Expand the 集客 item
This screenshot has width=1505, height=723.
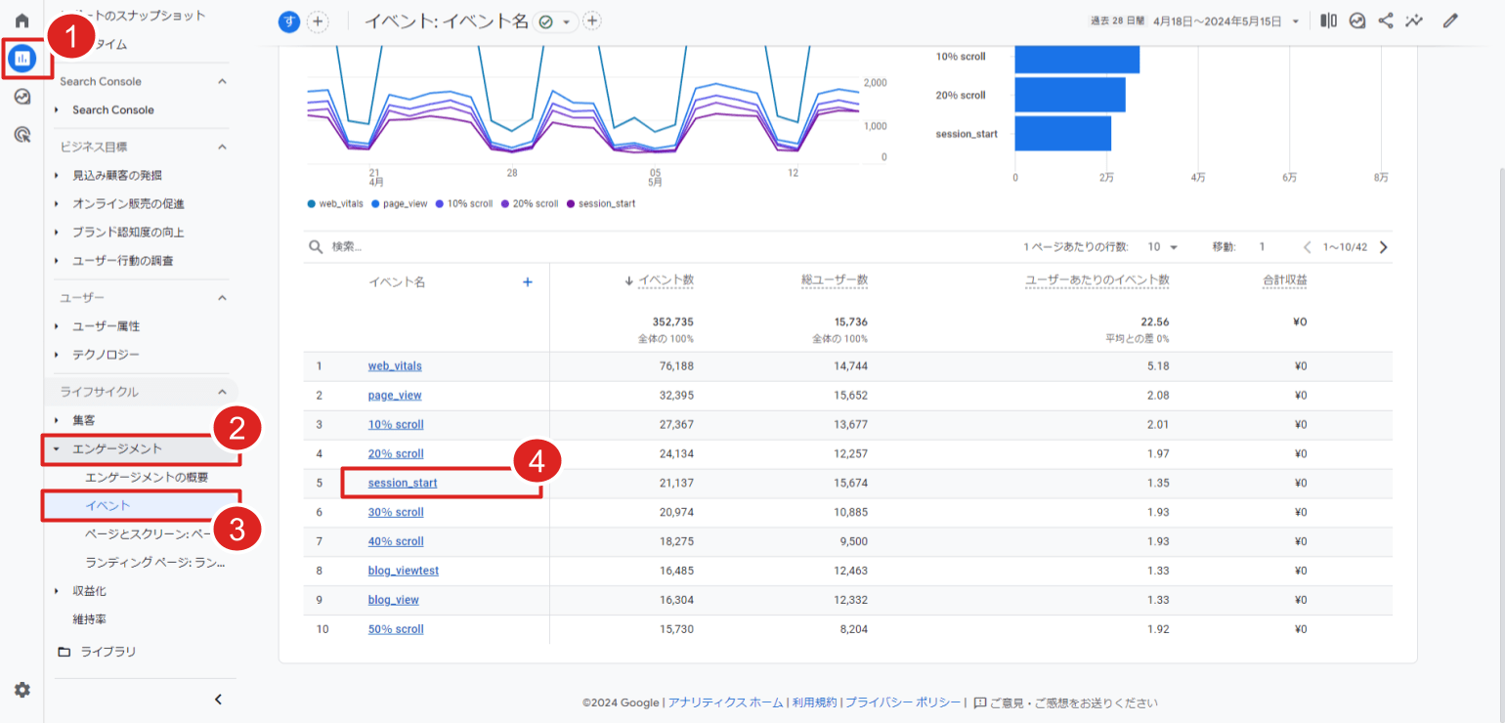[56, 420]
